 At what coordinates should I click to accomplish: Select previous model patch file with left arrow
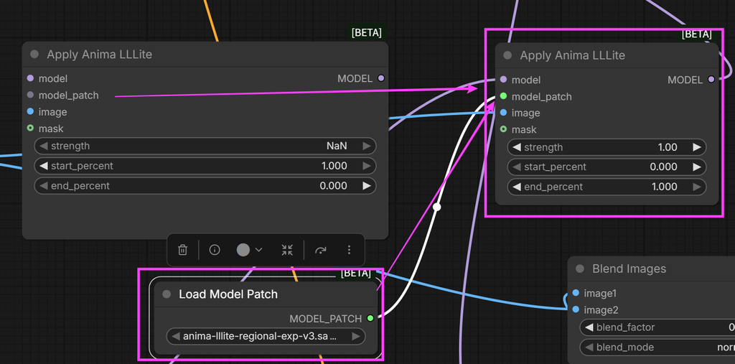[x=176, y=336]
